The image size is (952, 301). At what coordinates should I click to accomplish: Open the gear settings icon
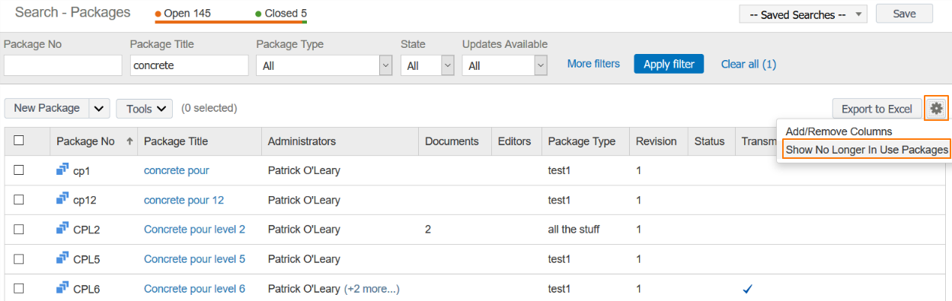point(936,108)
